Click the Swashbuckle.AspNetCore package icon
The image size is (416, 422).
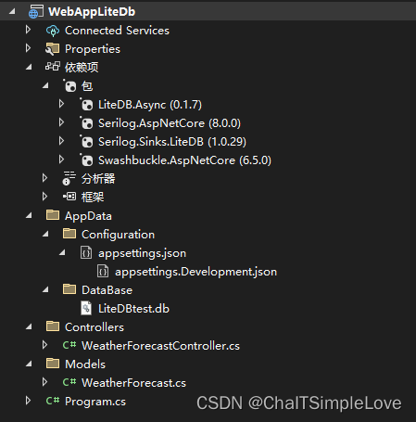point(86,160)
